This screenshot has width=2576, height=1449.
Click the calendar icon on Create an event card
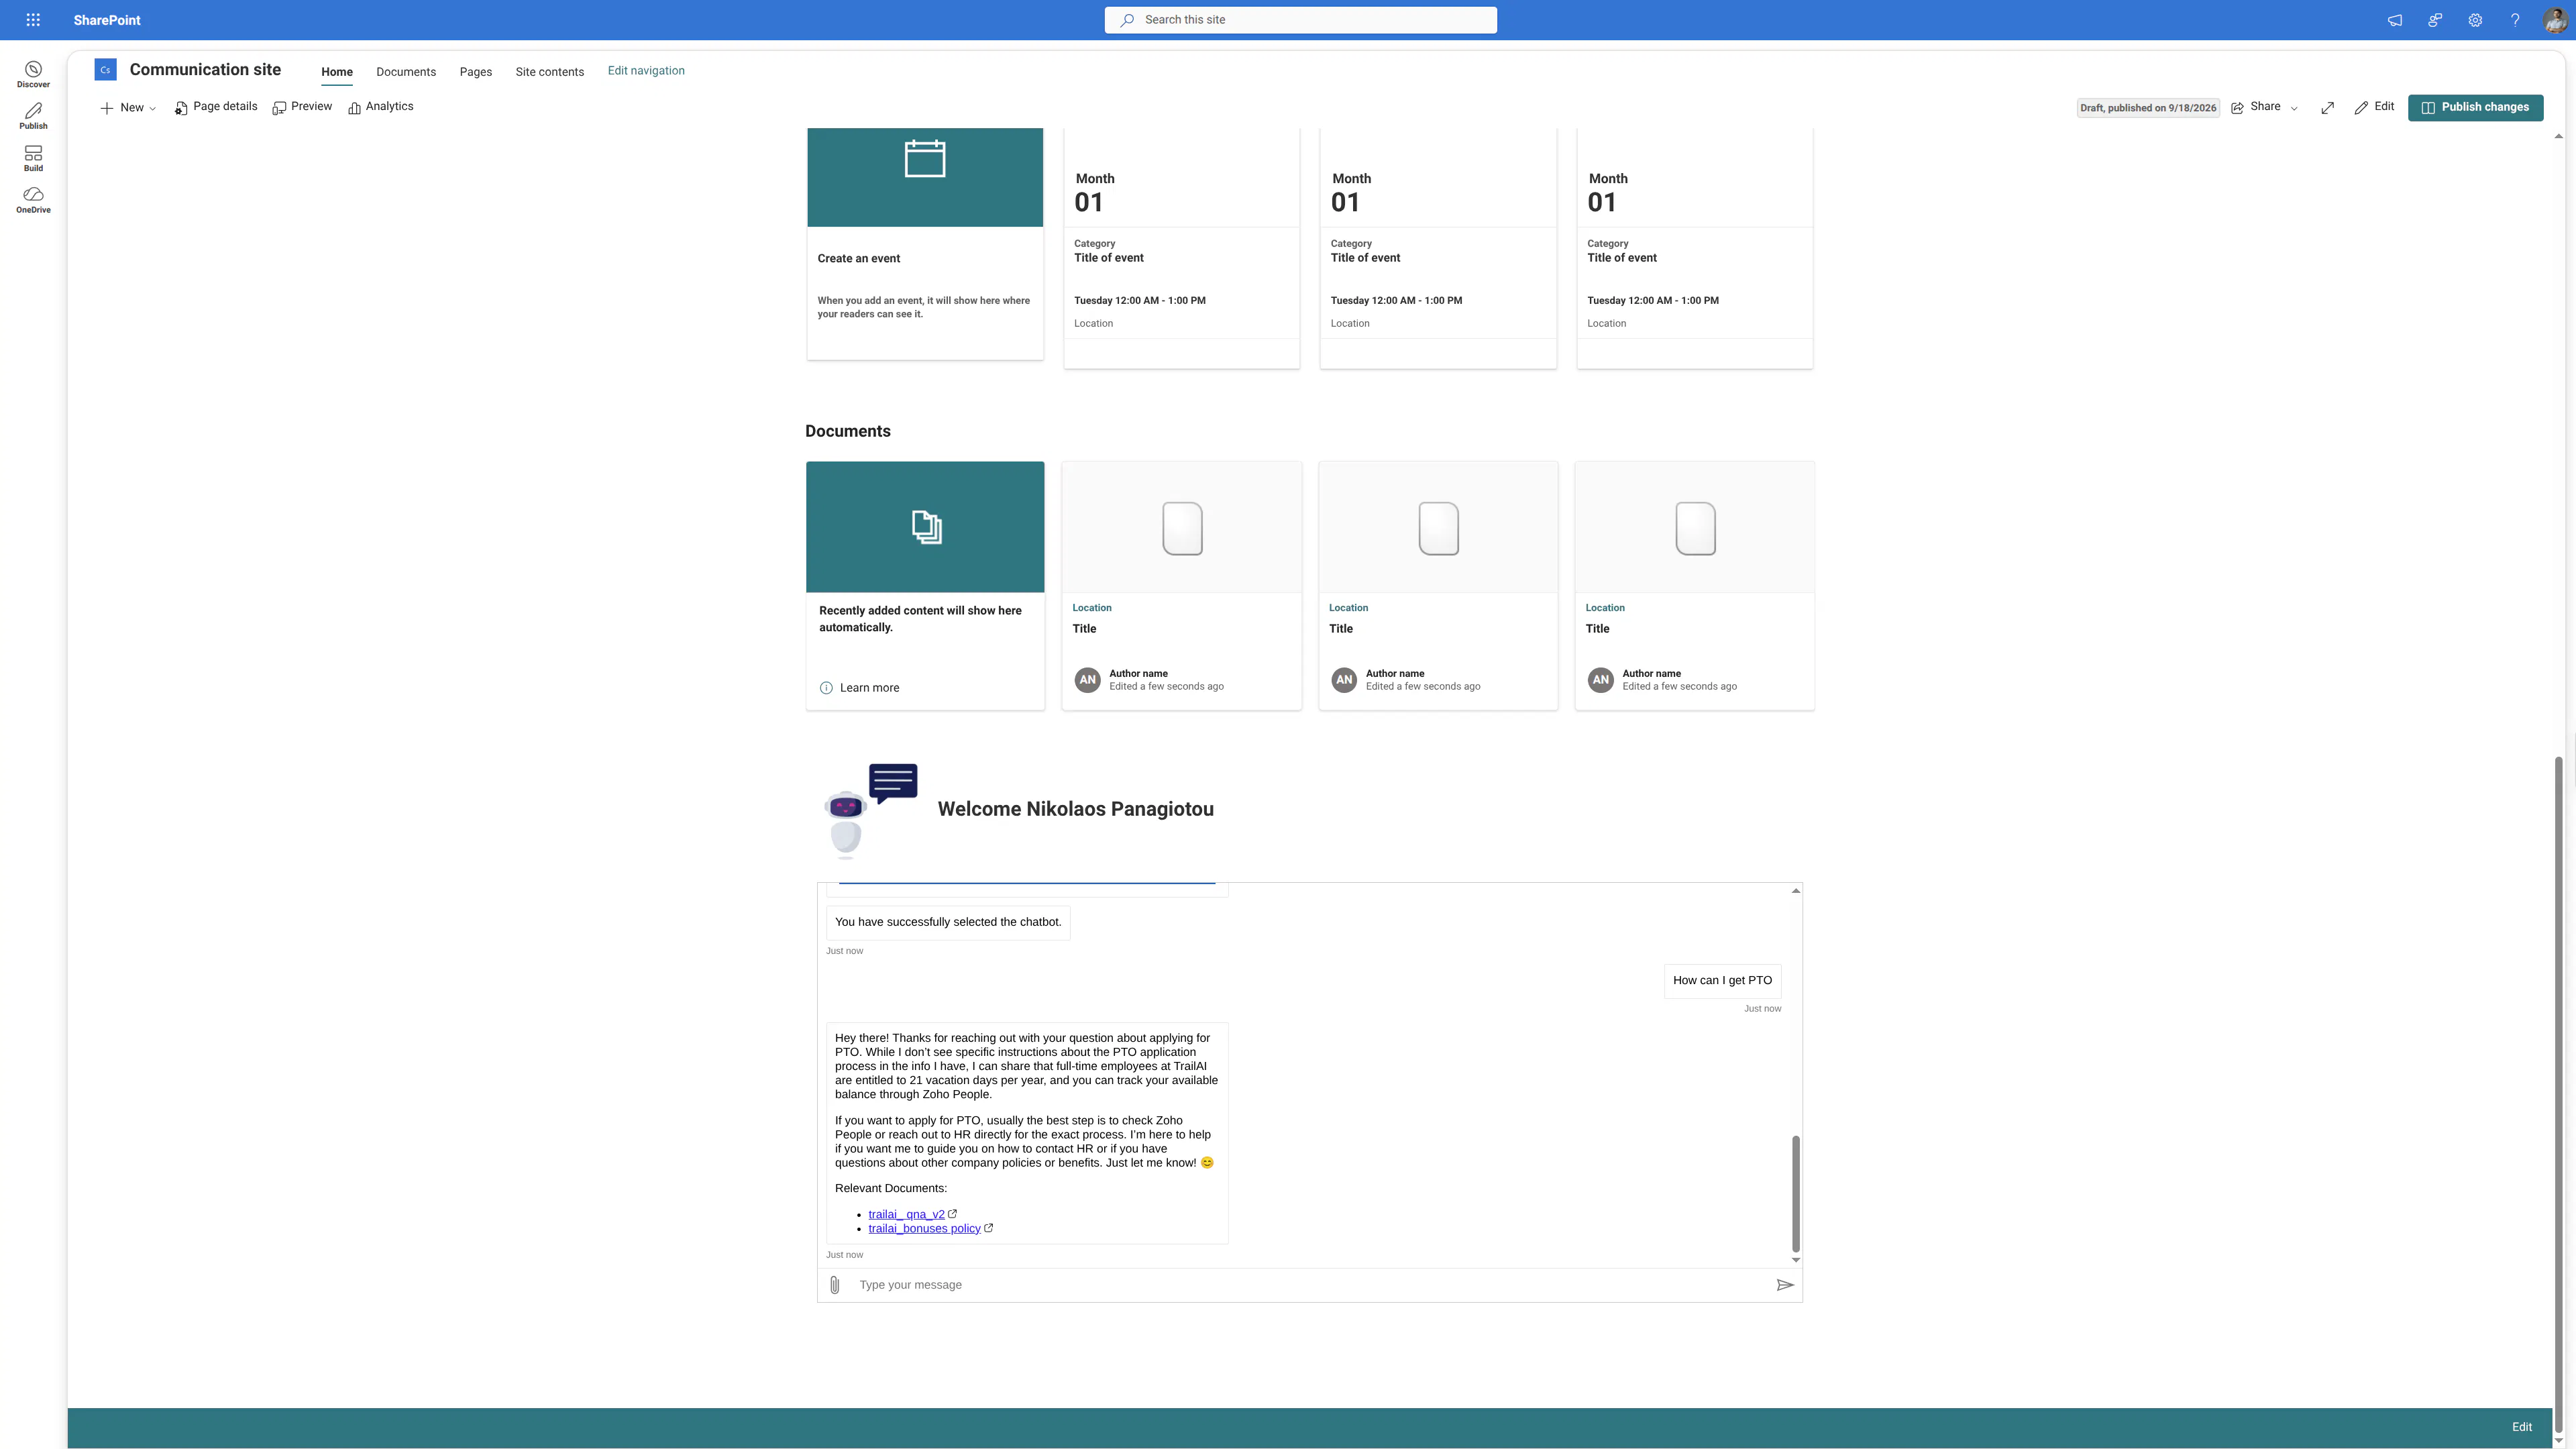click(925, 158)
